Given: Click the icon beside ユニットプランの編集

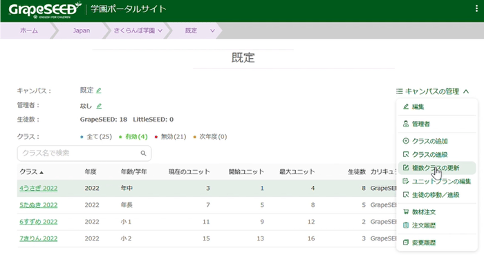Looking at the screenshot, I should 406,181.
